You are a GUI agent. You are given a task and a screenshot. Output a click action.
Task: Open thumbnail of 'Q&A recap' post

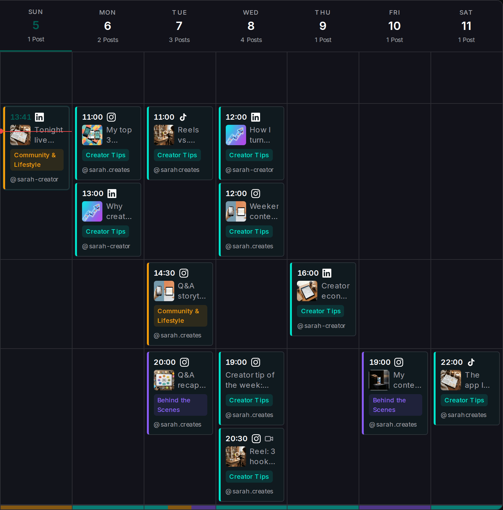click(x=164, y=380)
